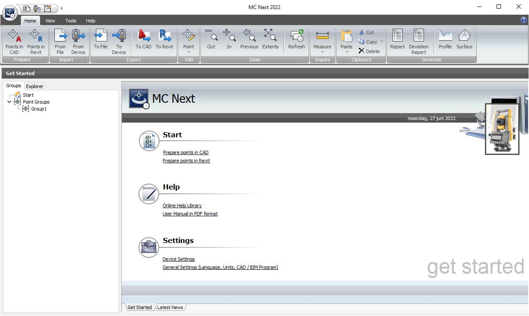This screenshot has width=529, height=316.
Task: Click the help question mark icon
Action: coord(524,20)
